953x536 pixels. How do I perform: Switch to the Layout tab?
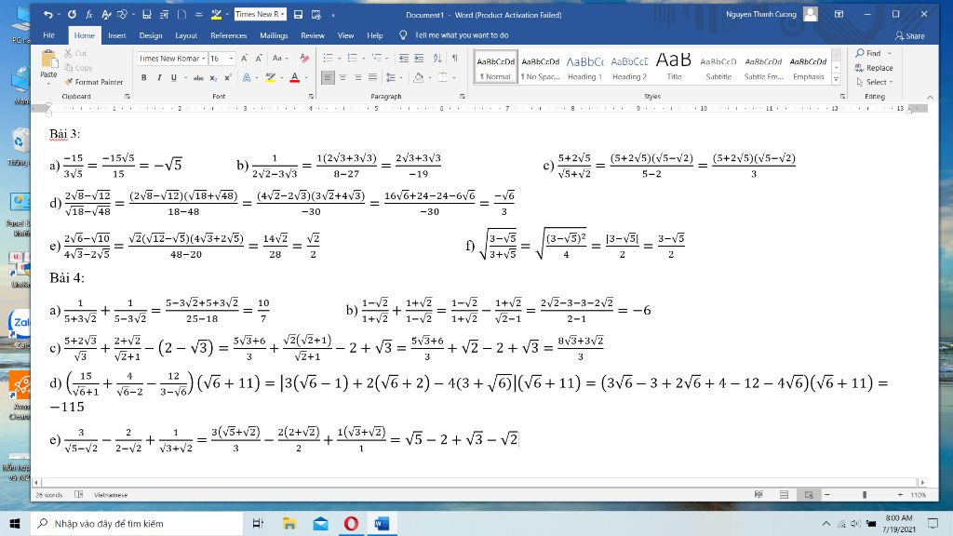[x=186, y=35]
